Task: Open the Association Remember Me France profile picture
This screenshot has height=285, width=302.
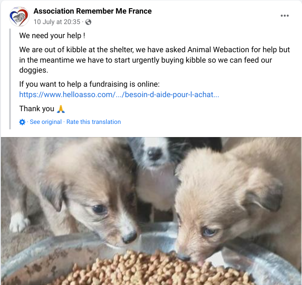Action: pos(19,16)
